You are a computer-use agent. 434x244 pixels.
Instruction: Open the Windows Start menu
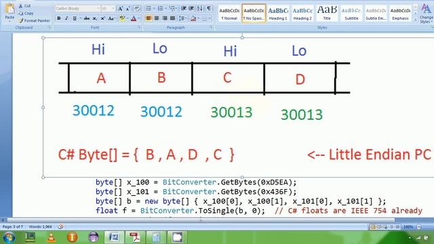coord(9,237)
